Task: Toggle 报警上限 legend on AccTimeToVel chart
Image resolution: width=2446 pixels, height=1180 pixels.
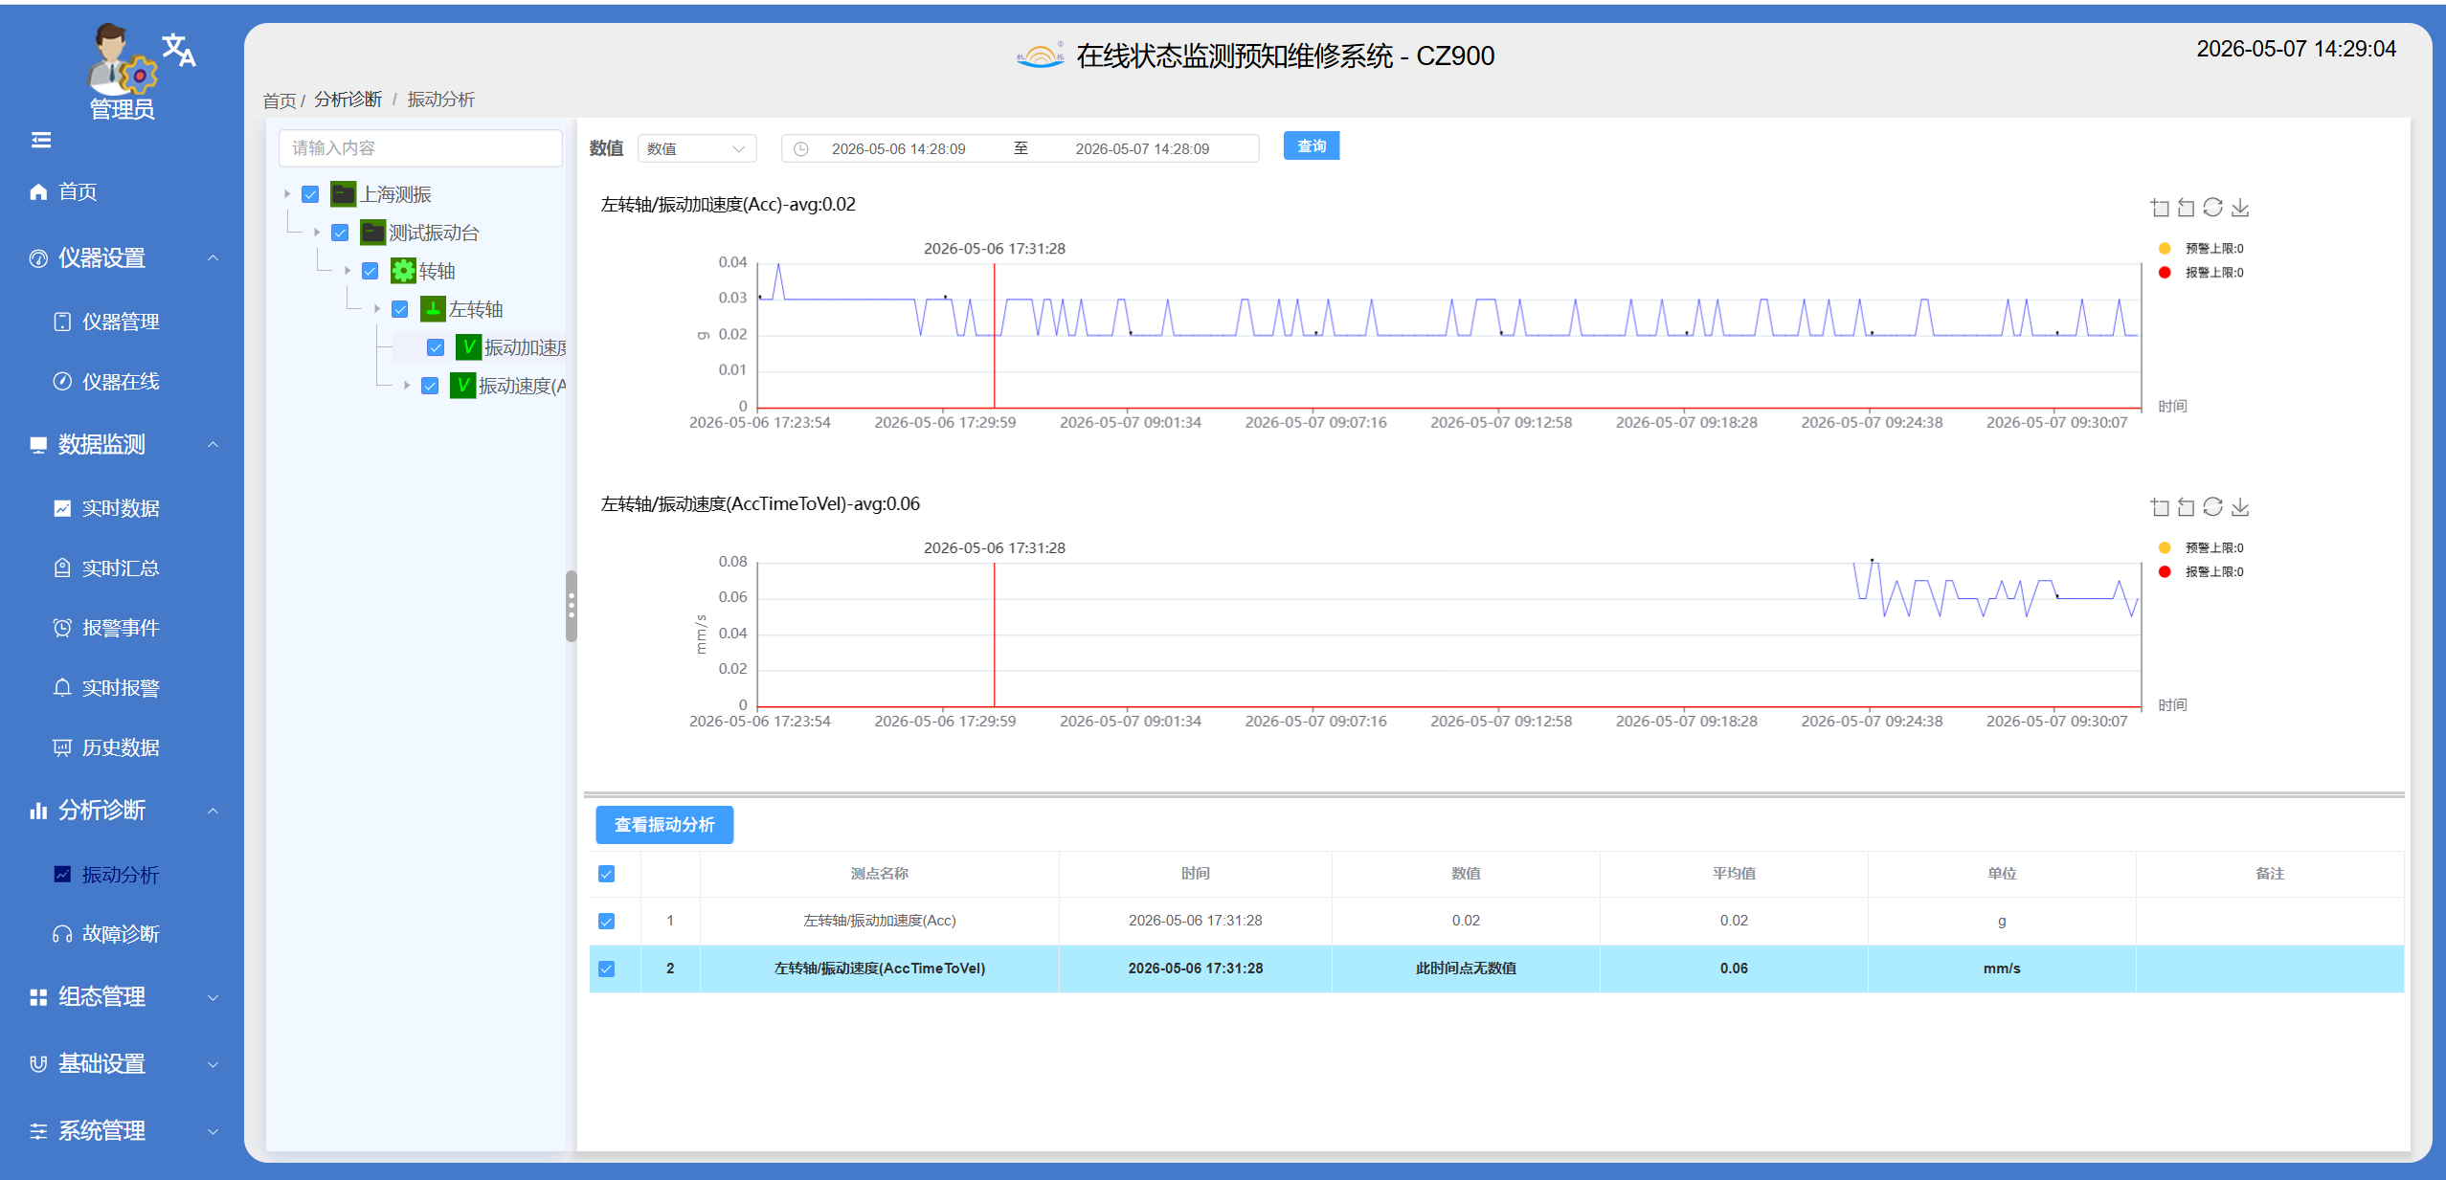Action: click(x=2202, y=572)
